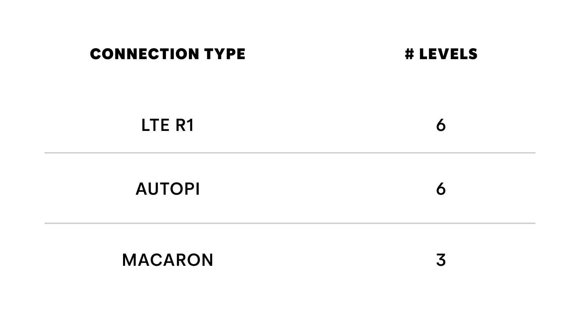The width and height of the screenshot is (588, 309).
Task: Click the # LEVELS column header
Action: click(441, 54)
